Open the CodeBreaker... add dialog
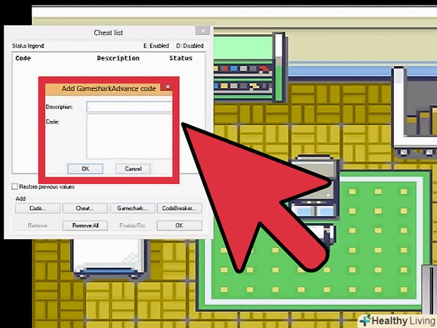 pos(179,208)
